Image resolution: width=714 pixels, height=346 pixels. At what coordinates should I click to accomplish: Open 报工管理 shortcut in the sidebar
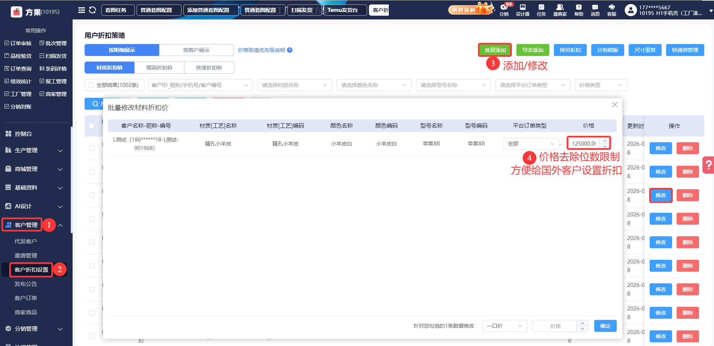coord(53,81)
